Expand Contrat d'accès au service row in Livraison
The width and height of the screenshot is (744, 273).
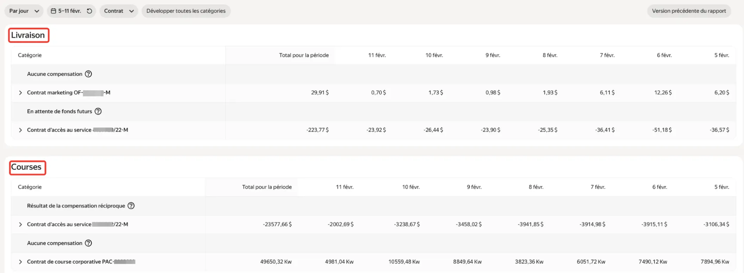pyautogui.click(x=21, y=130)
